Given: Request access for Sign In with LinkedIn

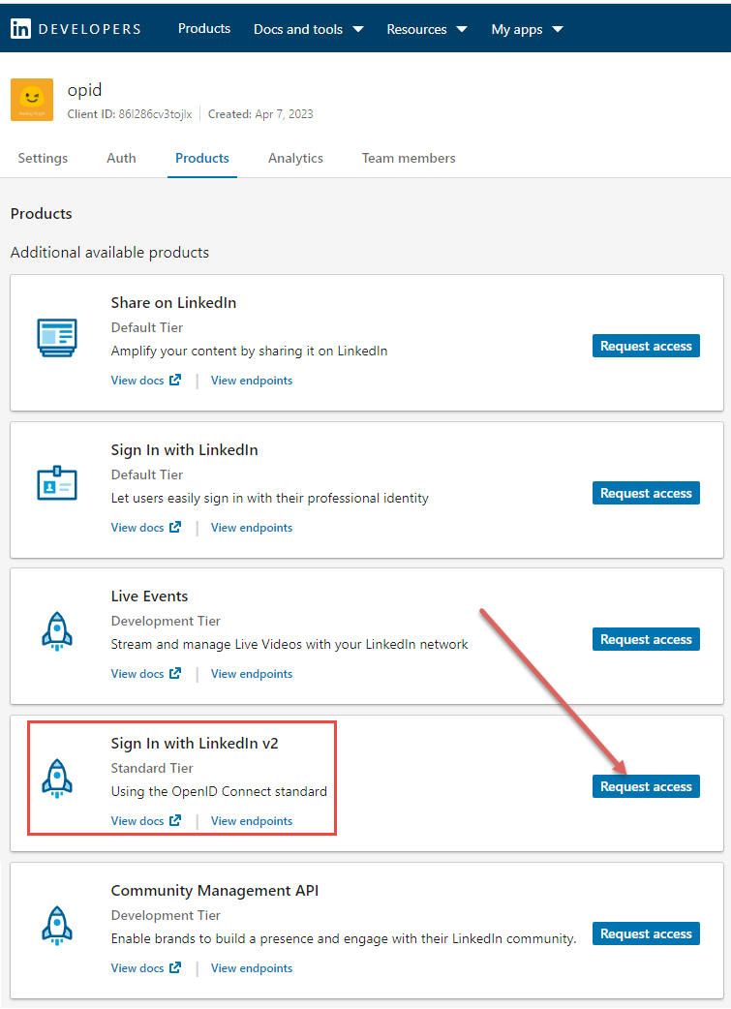Looking at the screenshot, I should click(x=646, y=494).
